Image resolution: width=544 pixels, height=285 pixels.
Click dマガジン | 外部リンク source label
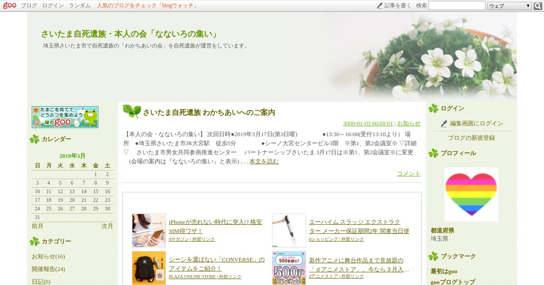[192, 239]
